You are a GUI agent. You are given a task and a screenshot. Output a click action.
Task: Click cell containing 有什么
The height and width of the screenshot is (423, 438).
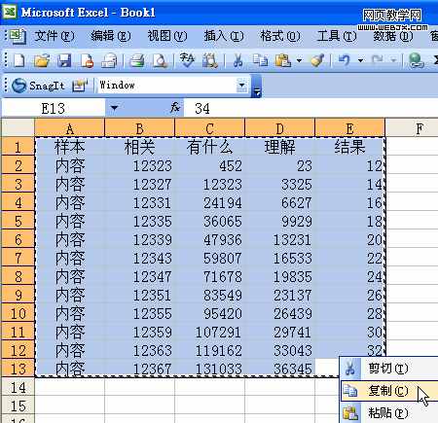pyautogui.click(x=210, y=147)
